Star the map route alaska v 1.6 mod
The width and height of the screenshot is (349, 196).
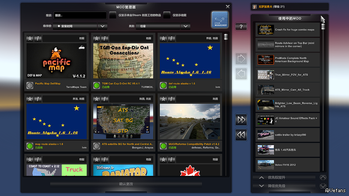[30, 99]
